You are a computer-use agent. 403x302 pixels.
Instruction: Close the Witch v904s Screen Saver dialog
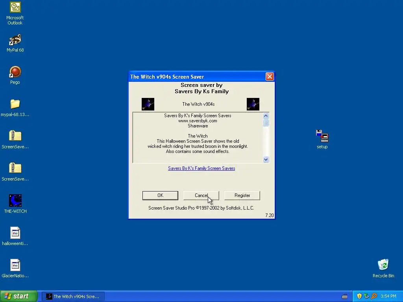click(x=270, y=77)
